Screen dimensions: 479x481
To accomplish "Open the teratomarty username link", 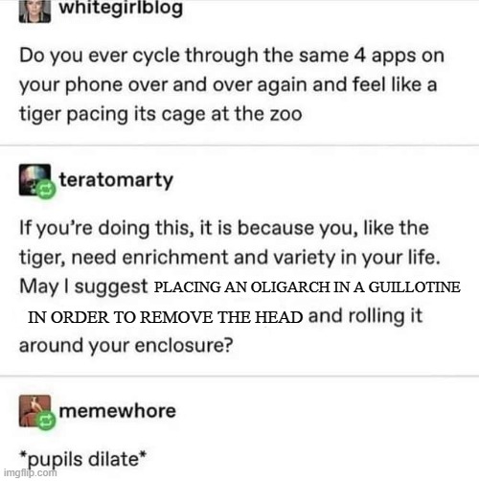I will click(116, 180).
